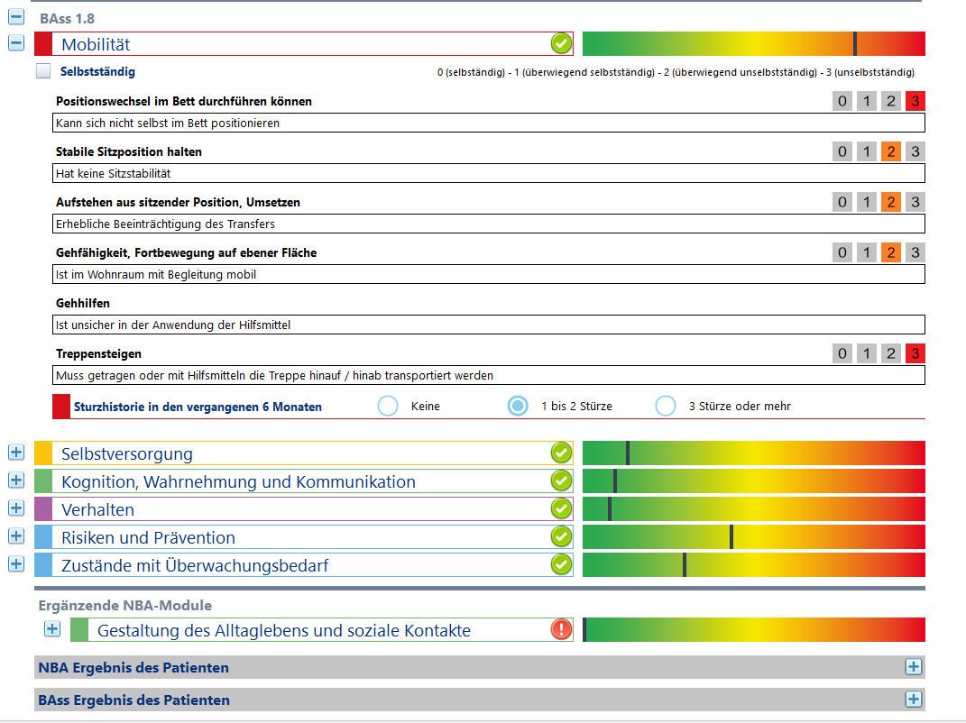Click the red warning icon for Gestaltung des Alltaglebens

tap(561, 629)
